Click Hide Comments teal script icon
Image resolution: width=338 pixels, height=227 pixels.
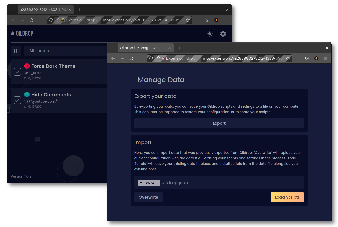tap(27, 95)
